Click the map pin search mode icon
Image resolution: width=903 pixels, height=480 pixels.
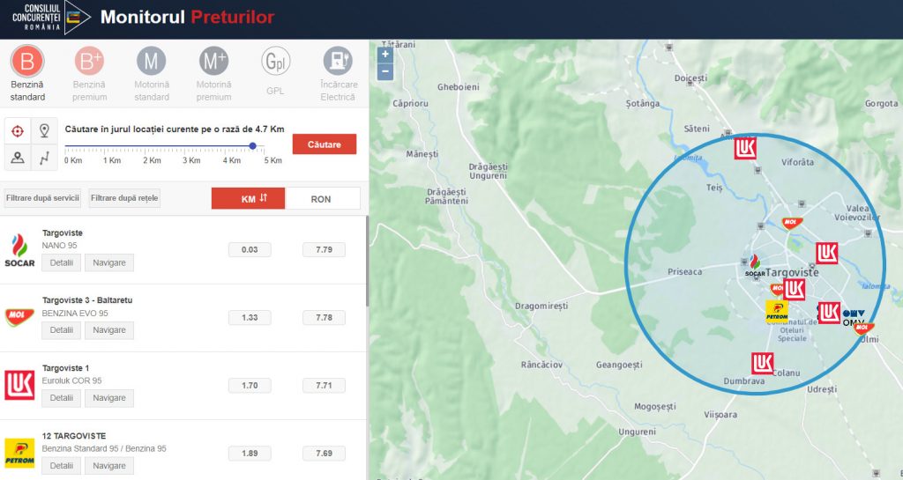point(43,132)
